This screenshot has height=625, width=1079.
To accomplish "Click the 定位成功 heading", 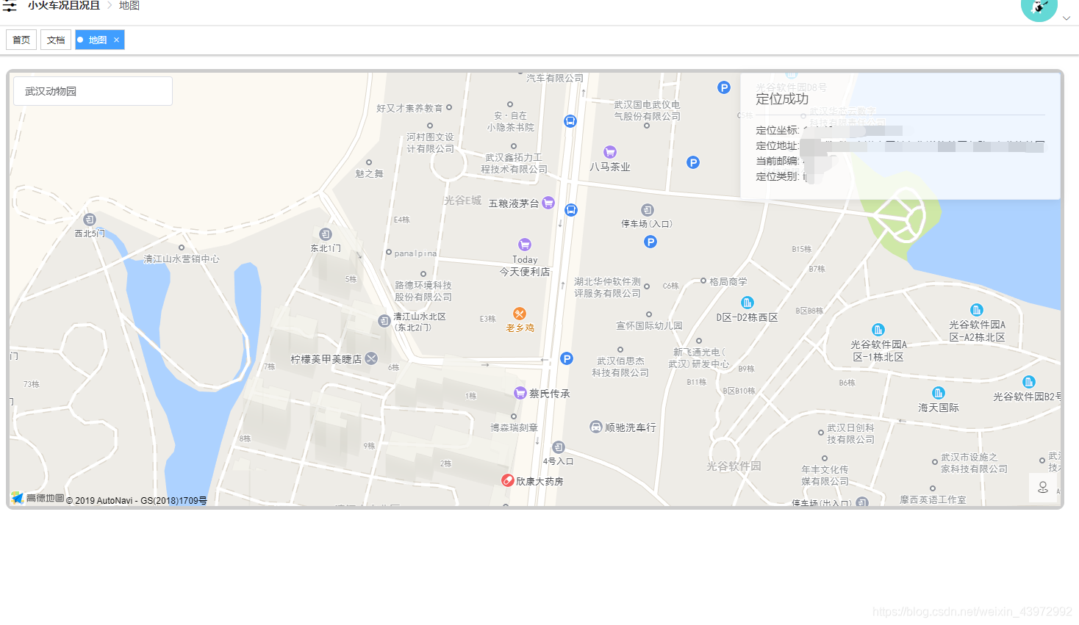I will pyautogui.click(x=782, y=99).
